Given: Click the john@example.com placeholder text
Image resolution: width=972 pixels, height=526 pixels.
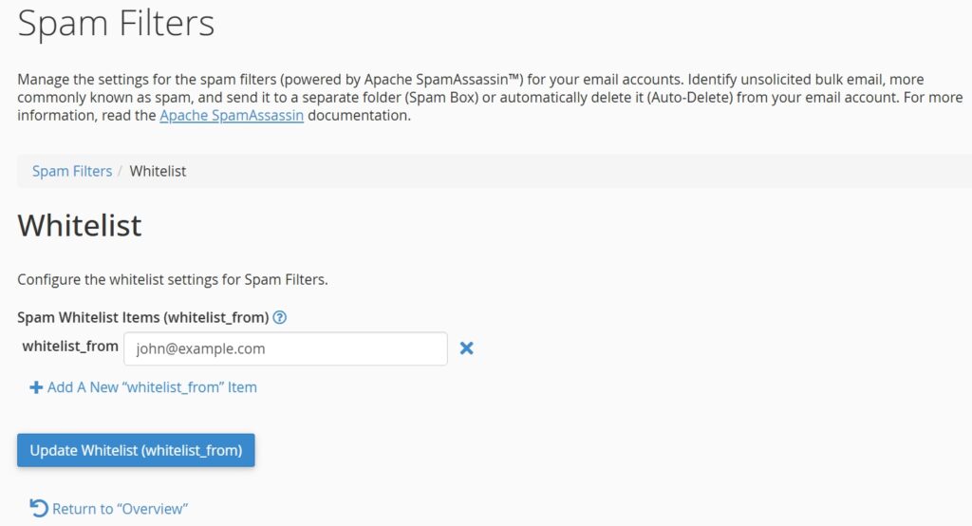Looking at the screenshot, I should coord(201,348).
